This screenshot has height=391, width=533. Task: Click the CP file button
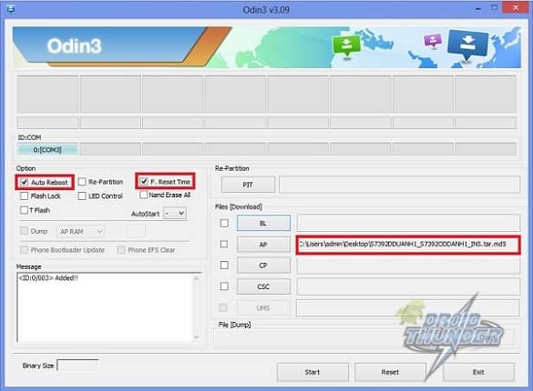pyautogui.click(x=263, y=266)
